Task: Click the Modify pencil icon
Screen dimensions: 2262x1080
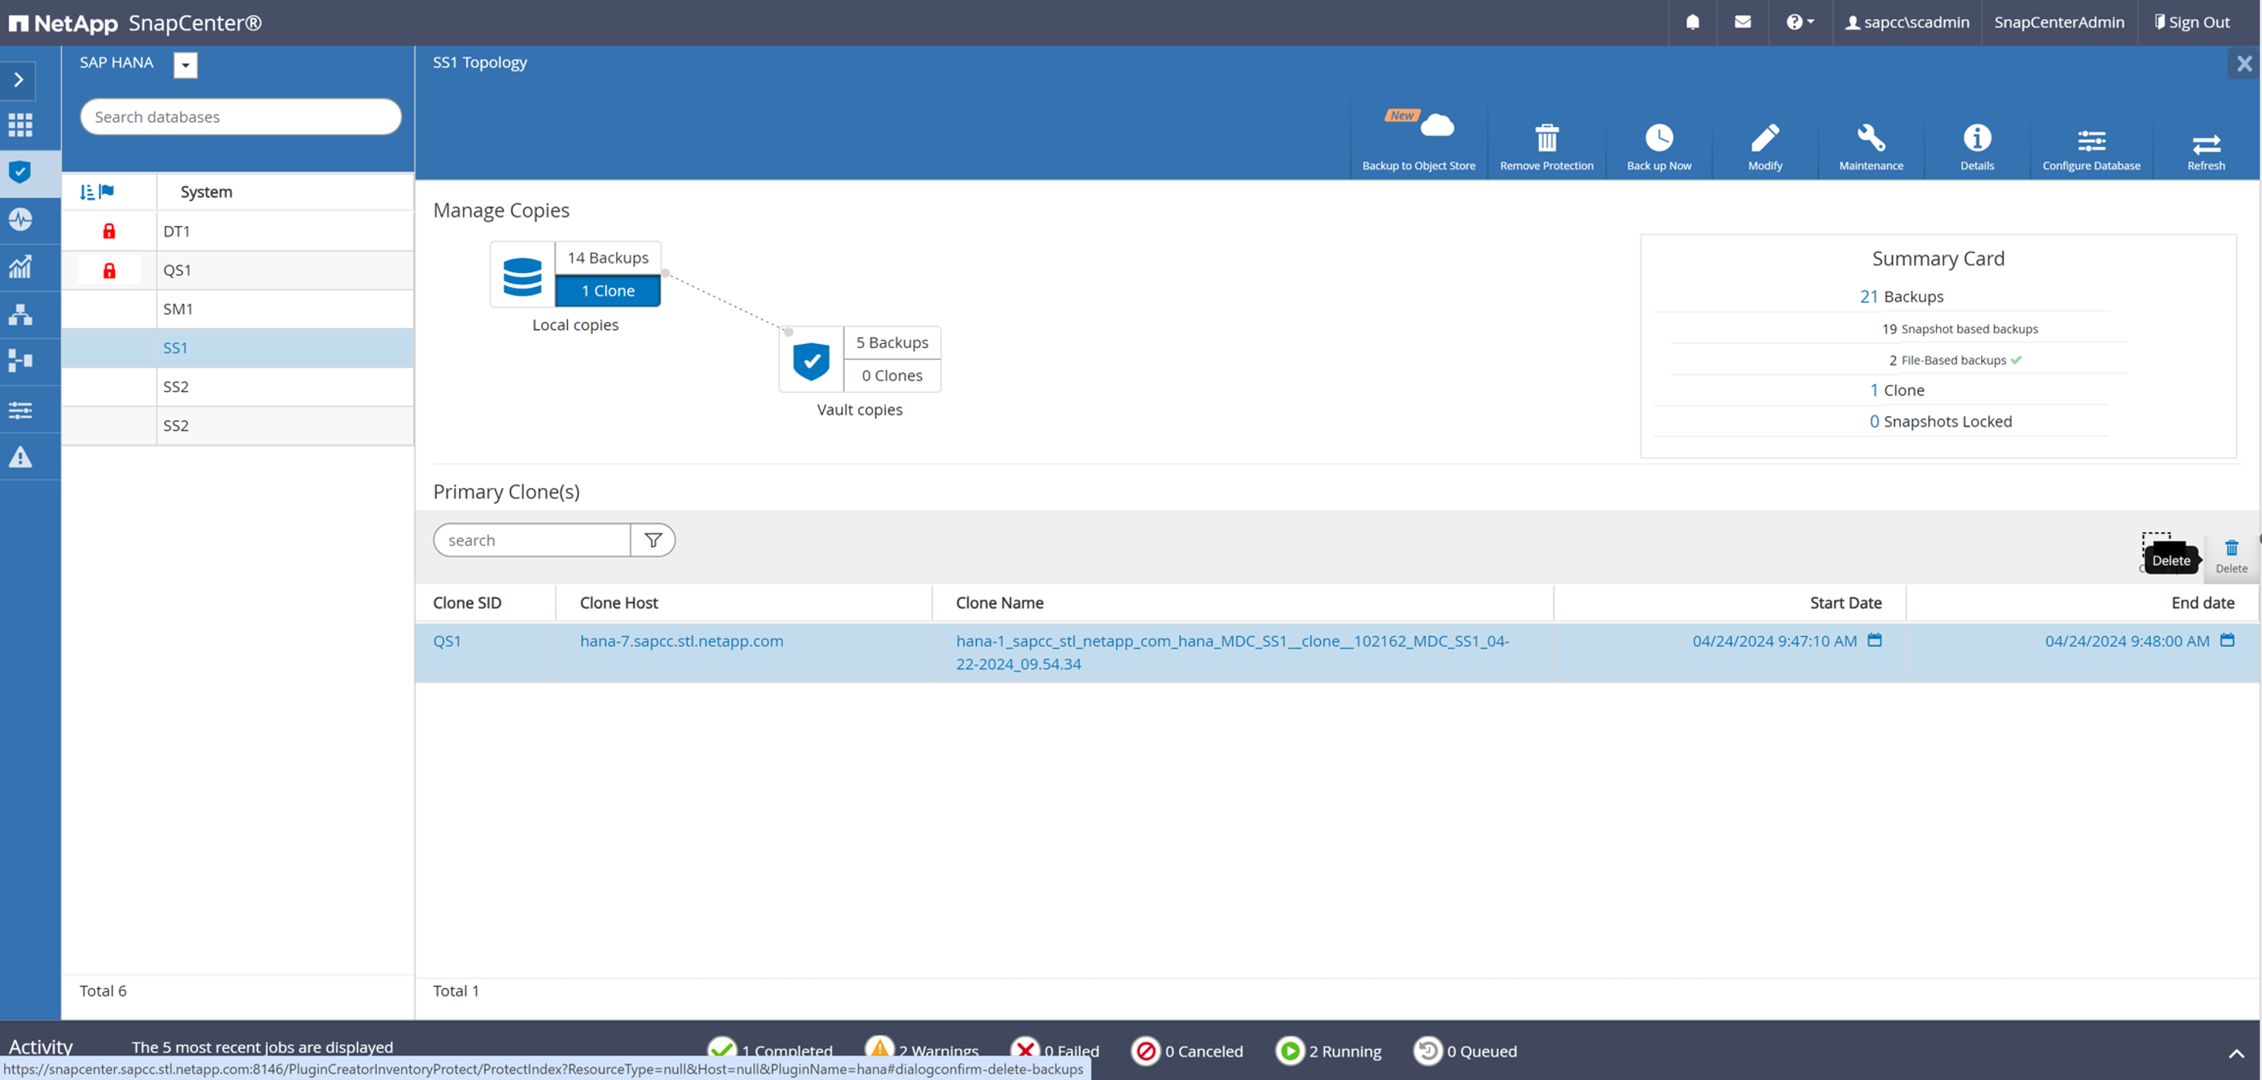Action: coord(1764,139)
